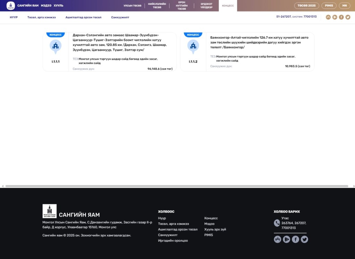
Task: Click the Facebook icon in the footer
Action: (295, 239)
